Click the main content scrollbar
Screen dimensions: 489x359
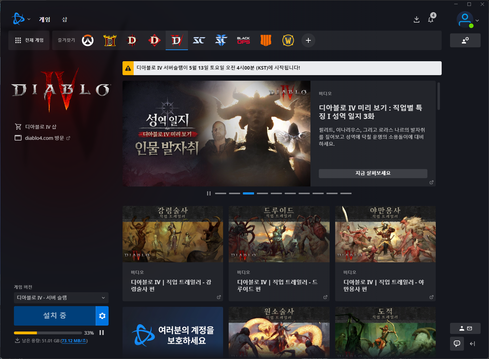click(x=439, y=96)
